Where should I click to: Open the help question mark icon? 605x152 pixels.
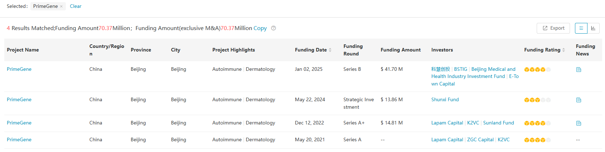(274, 28)
